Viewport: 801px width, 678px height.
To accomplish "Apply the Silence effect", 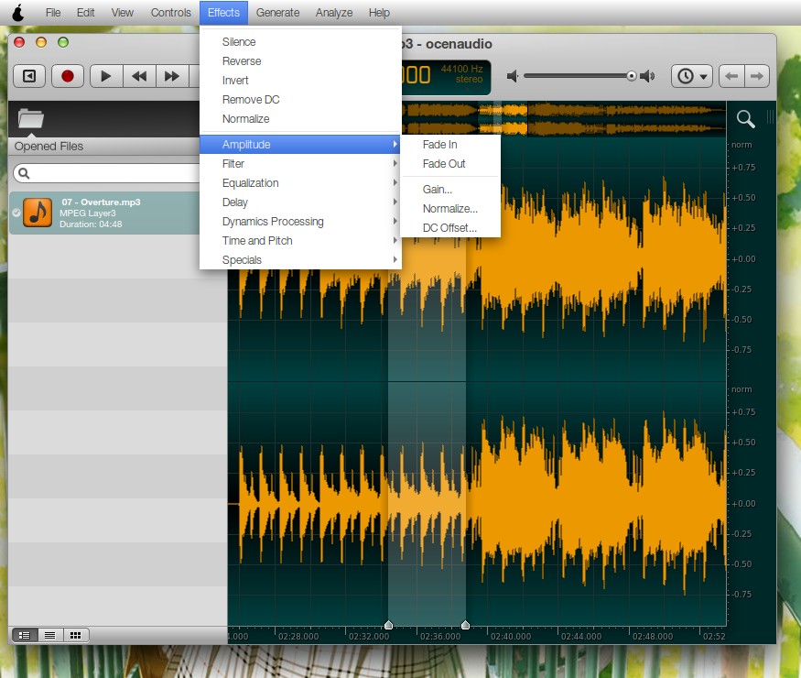I will point(300,42).
